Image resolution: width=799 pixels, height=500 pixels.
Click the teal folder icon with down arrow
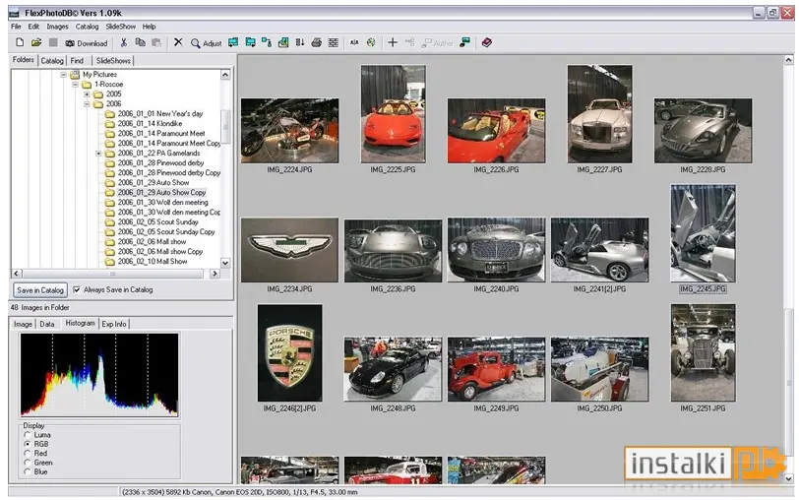tap(250, 42)
